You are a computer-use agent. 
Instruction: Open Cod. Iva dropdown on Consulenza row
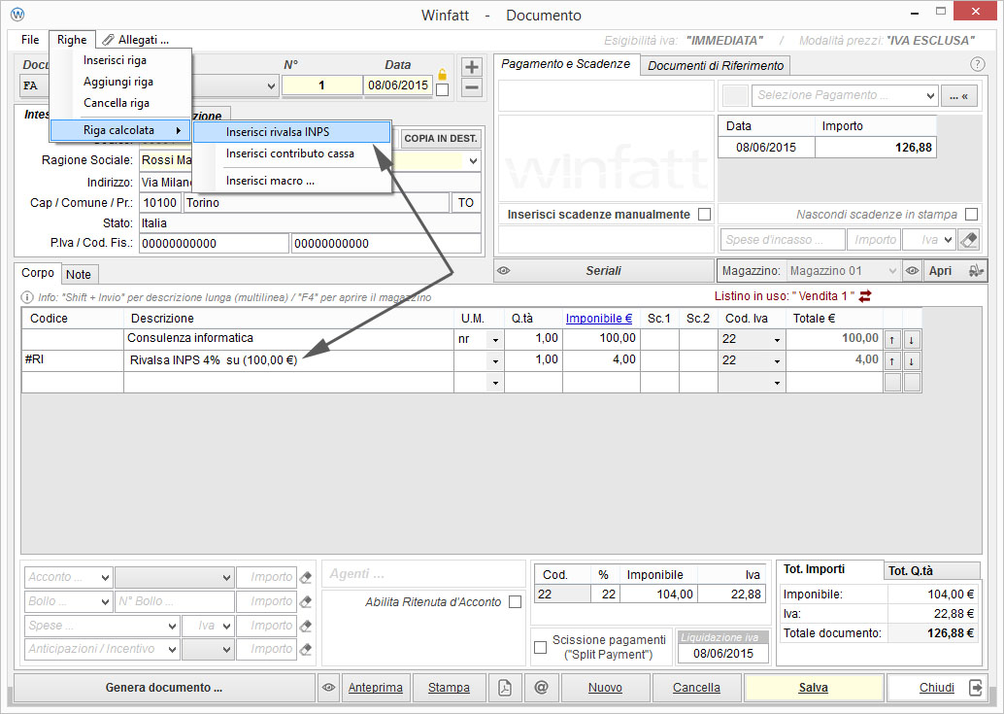777,340
